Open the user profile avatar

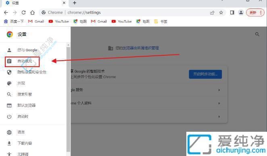[241, 13]
